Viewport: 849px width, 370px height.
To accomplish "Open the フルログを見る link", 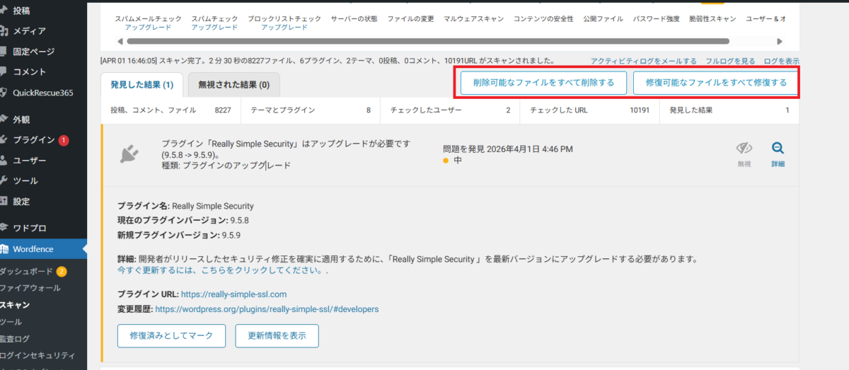I will pyautogui.click(x=730, y=62).
